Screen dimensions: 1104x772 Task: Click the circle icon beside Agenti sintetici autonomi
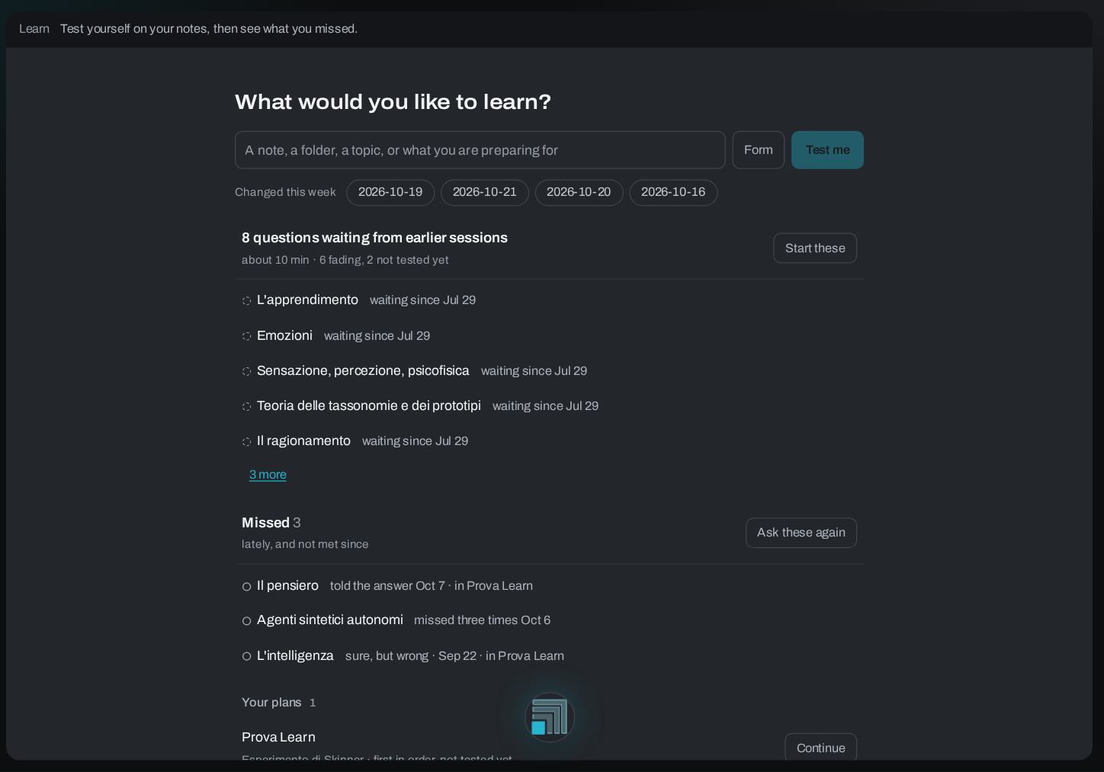point(246,621)
